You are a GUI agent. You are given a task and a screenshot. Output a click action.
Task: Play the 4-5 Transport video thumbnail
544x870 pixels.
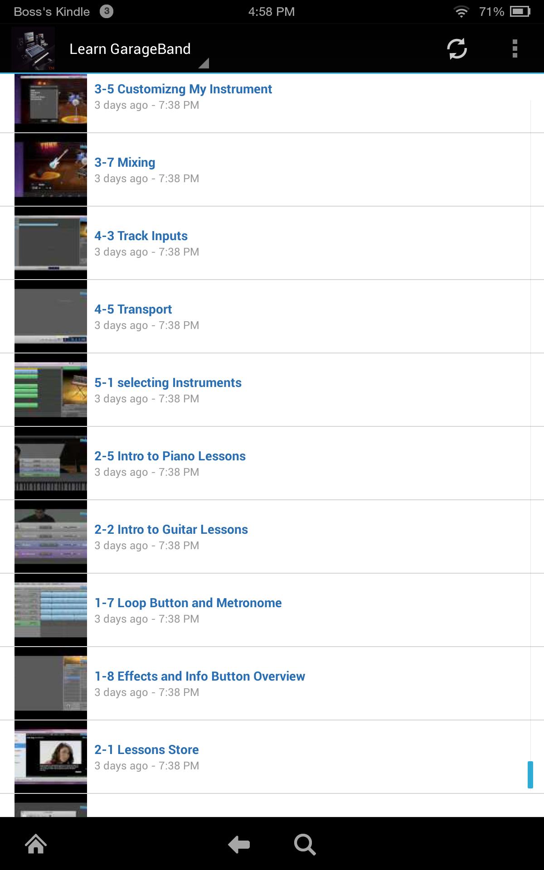click(51, 316)
